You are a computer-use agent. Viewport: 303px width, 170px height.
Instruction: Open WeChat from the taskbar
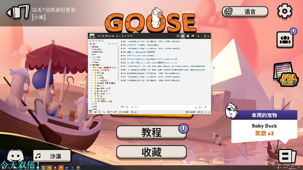click(x=49, y=168)
